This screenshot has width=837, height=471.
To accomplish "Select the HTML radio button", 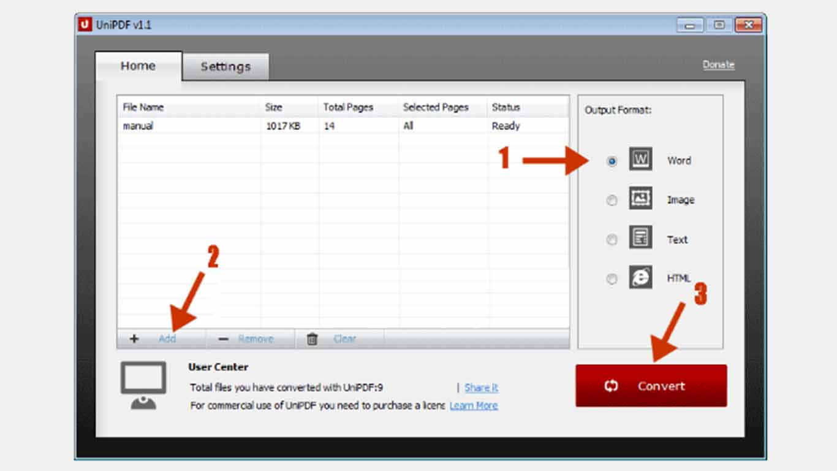I will 612,279.
